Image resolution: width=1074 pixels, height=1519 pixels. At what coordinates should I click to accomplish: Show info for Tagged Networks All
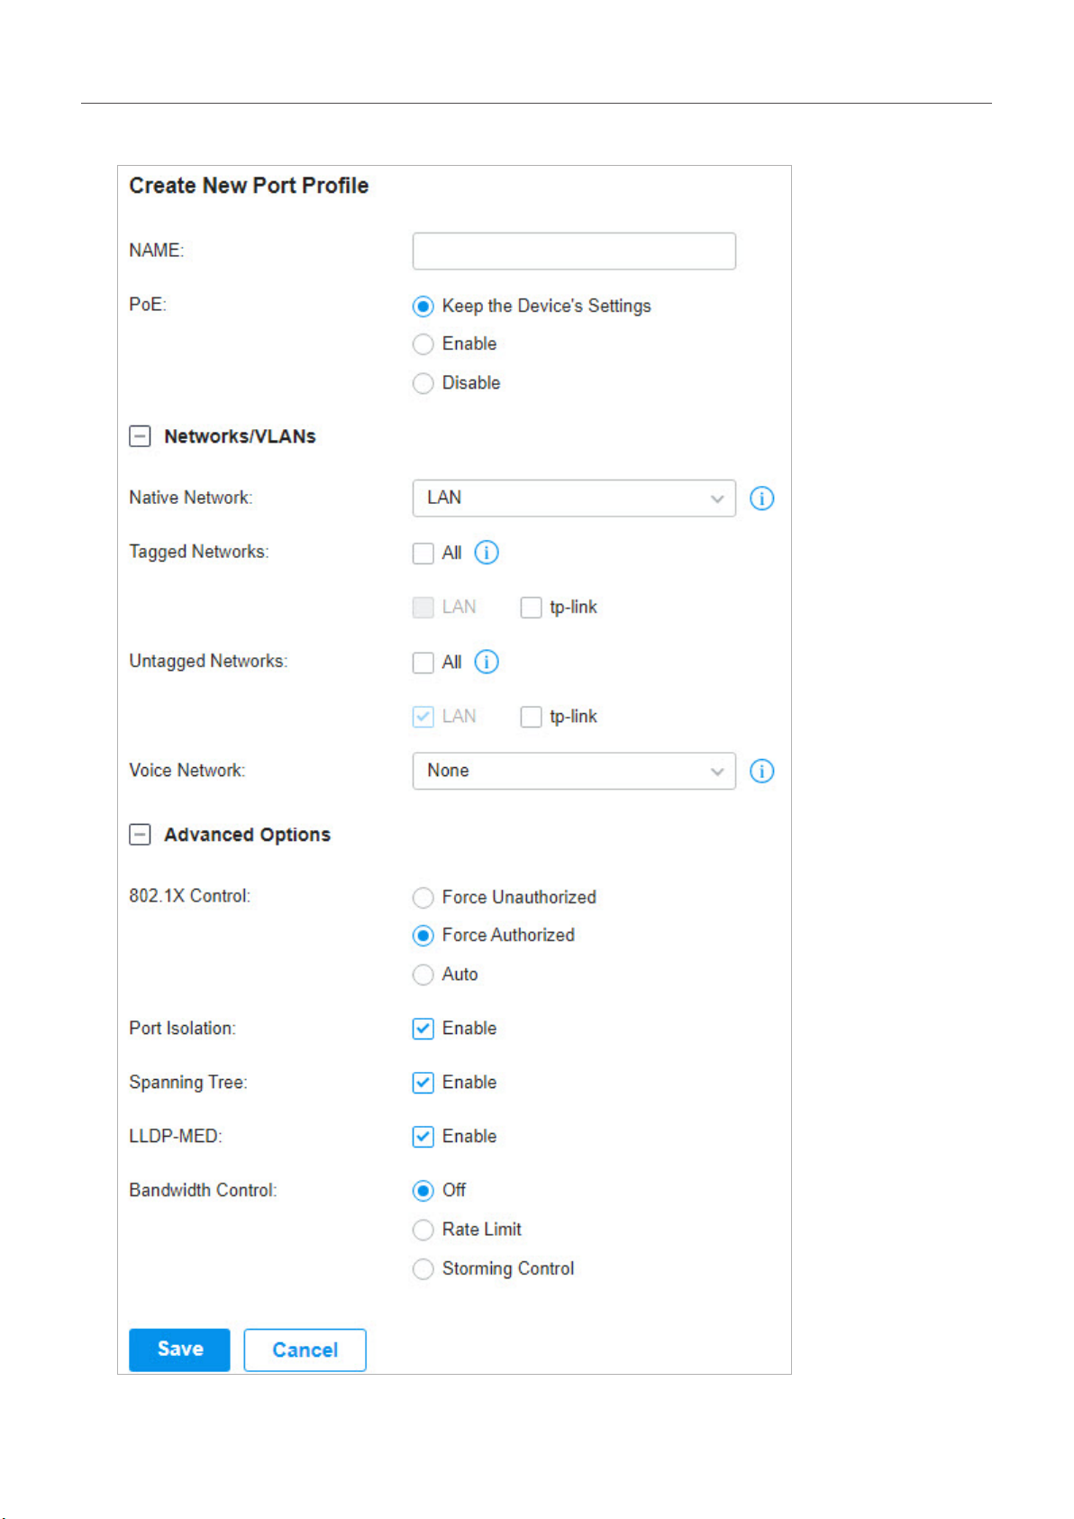[x=487, y=553]
